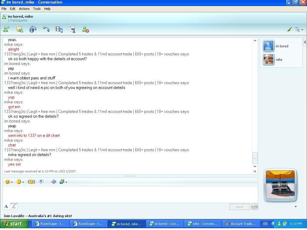
Task: Click the 6:10 PM system clock
Action: tap(296, 224)
